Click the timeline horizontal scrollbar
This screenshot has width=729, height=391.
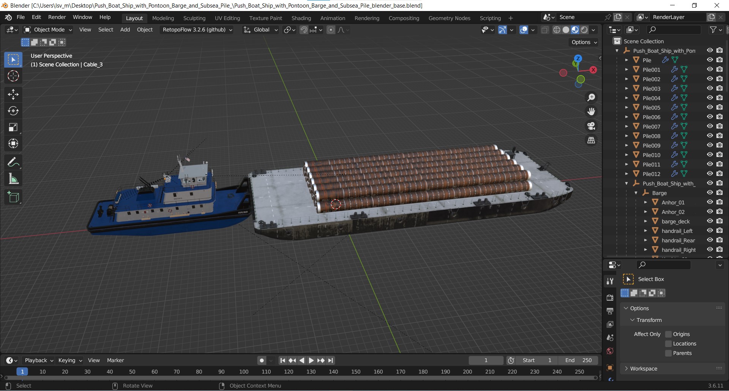[301, 378]
